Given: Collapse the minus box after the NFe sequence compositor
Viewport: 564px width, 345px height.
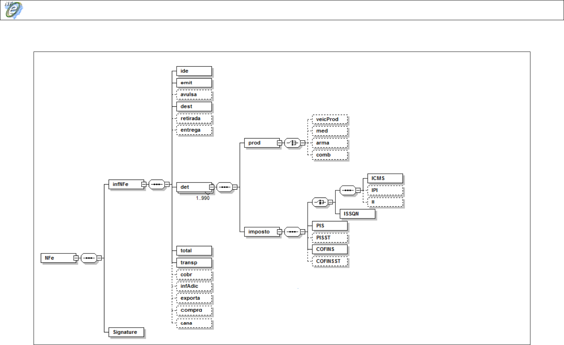Looking at the screenshot, I should 99,258.
